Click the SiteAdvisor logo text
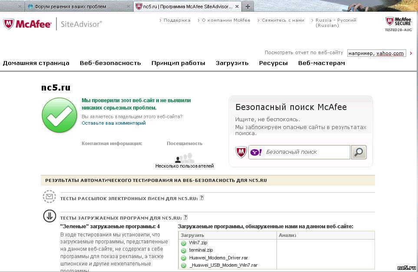The image size is (418, 272). pos(81,24)
